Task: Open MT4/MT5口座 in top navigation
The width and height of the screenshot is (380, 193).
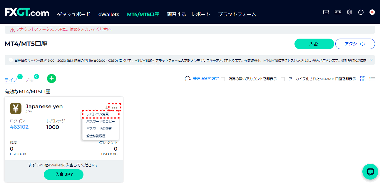Action: click(143, 14)
